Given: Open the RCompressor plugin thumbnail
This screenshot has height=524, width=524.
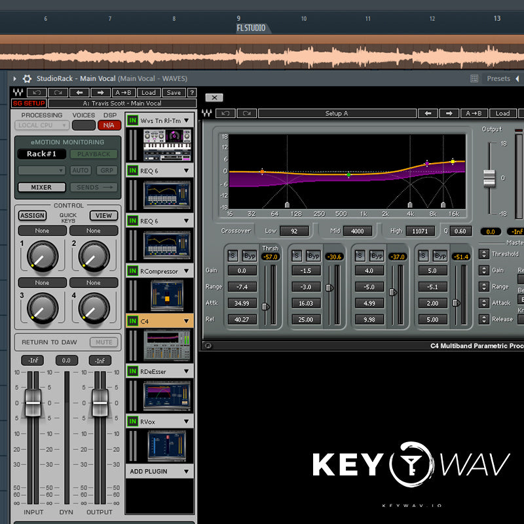Looking at the screenshot, I should pos(167,295).
